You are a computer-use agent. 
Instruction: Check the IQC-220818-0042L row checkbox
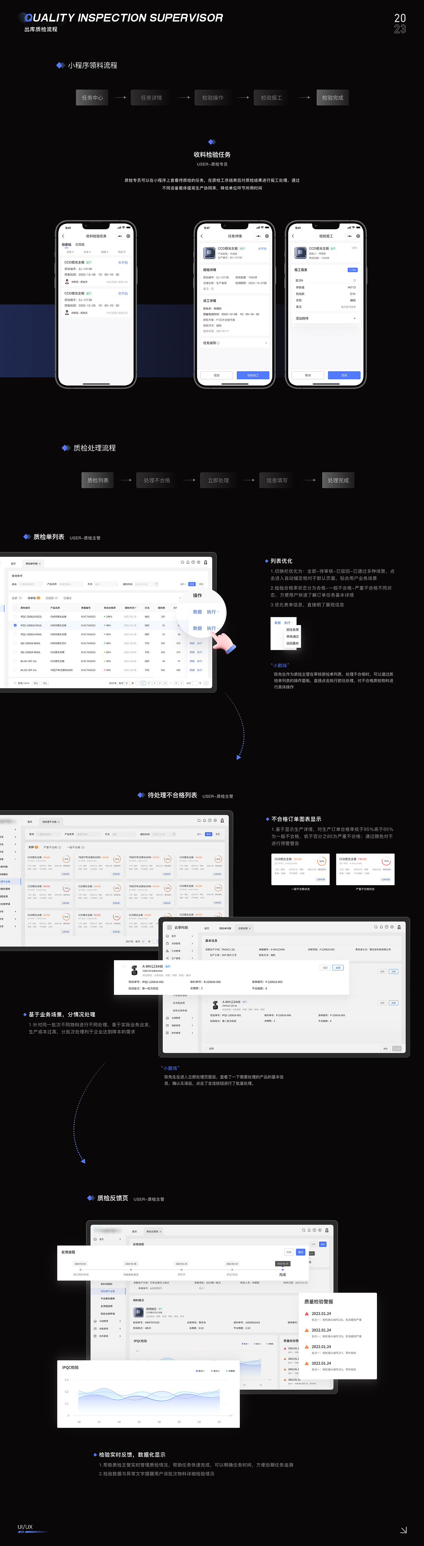(15, 644)
